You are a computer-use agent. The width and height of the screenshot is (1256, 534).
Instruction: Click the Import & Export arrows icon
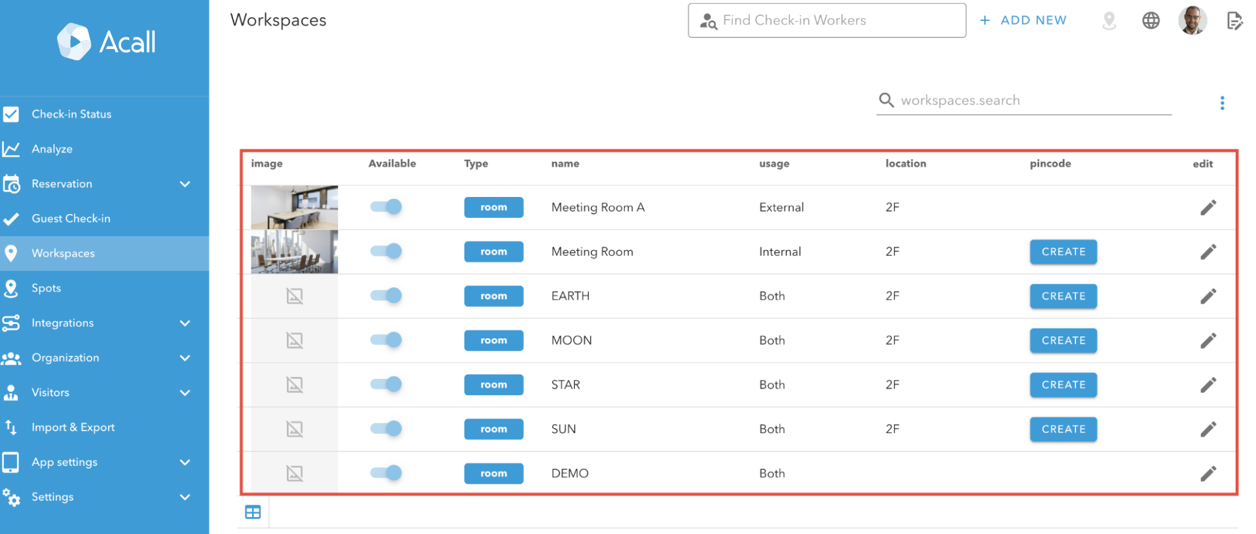pyautogui.click(x=11, y=427)
